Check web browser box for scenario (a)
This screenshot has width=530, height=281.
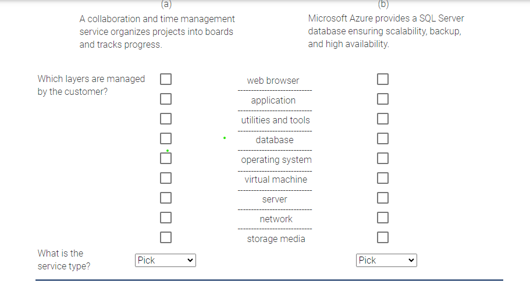point(166,79)
